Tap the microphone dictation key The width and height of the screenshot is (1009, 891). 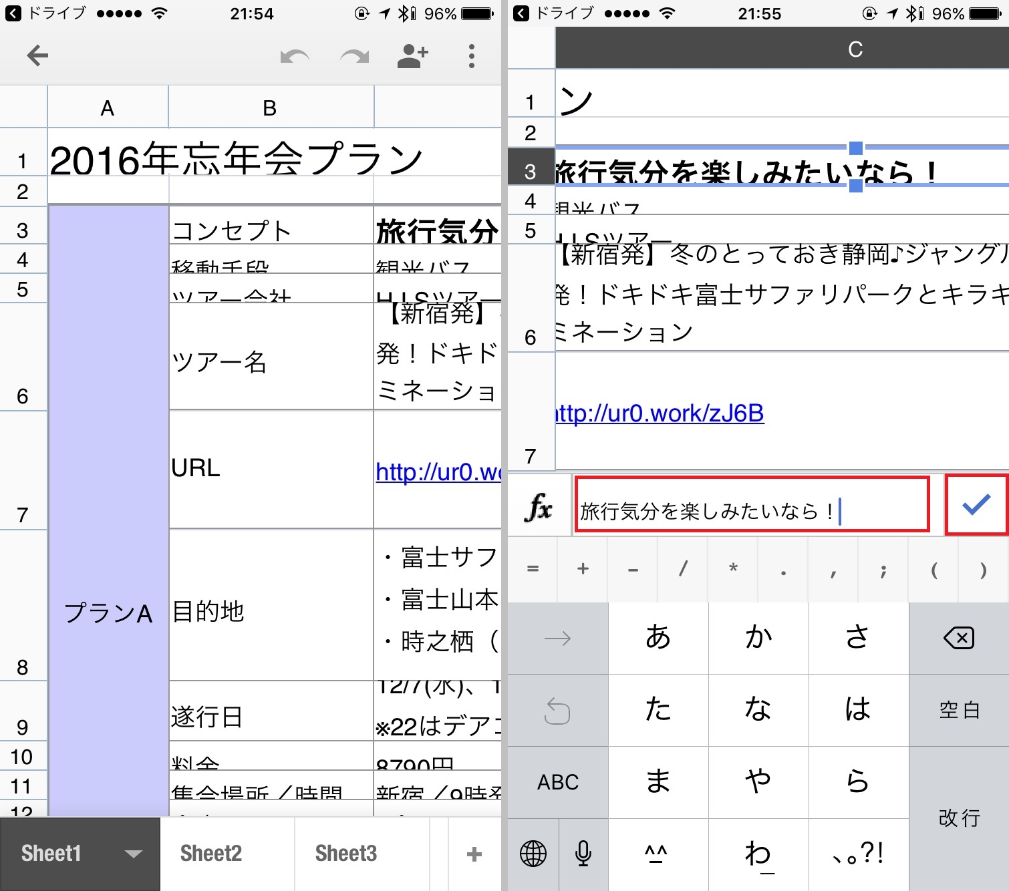[x=583, y=854]
